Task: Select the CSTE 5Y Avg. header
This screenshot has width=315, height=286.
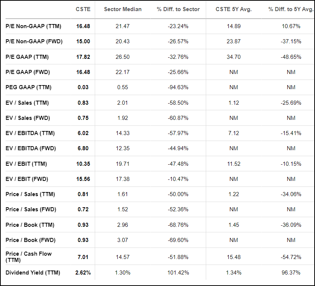Action: point(234,9)
